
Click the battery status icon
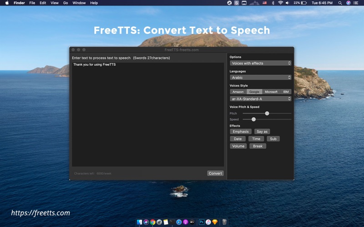pyautogui.click(x=304, y=3)
